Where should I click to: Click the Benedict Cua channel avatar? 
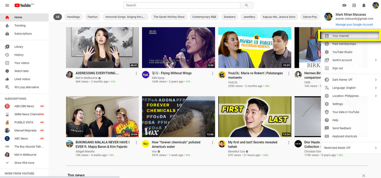tap(222, 143)
